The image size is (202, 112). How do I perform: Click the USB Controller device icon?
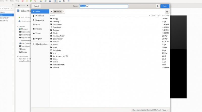pyautogui.click(x=20, y=43)
